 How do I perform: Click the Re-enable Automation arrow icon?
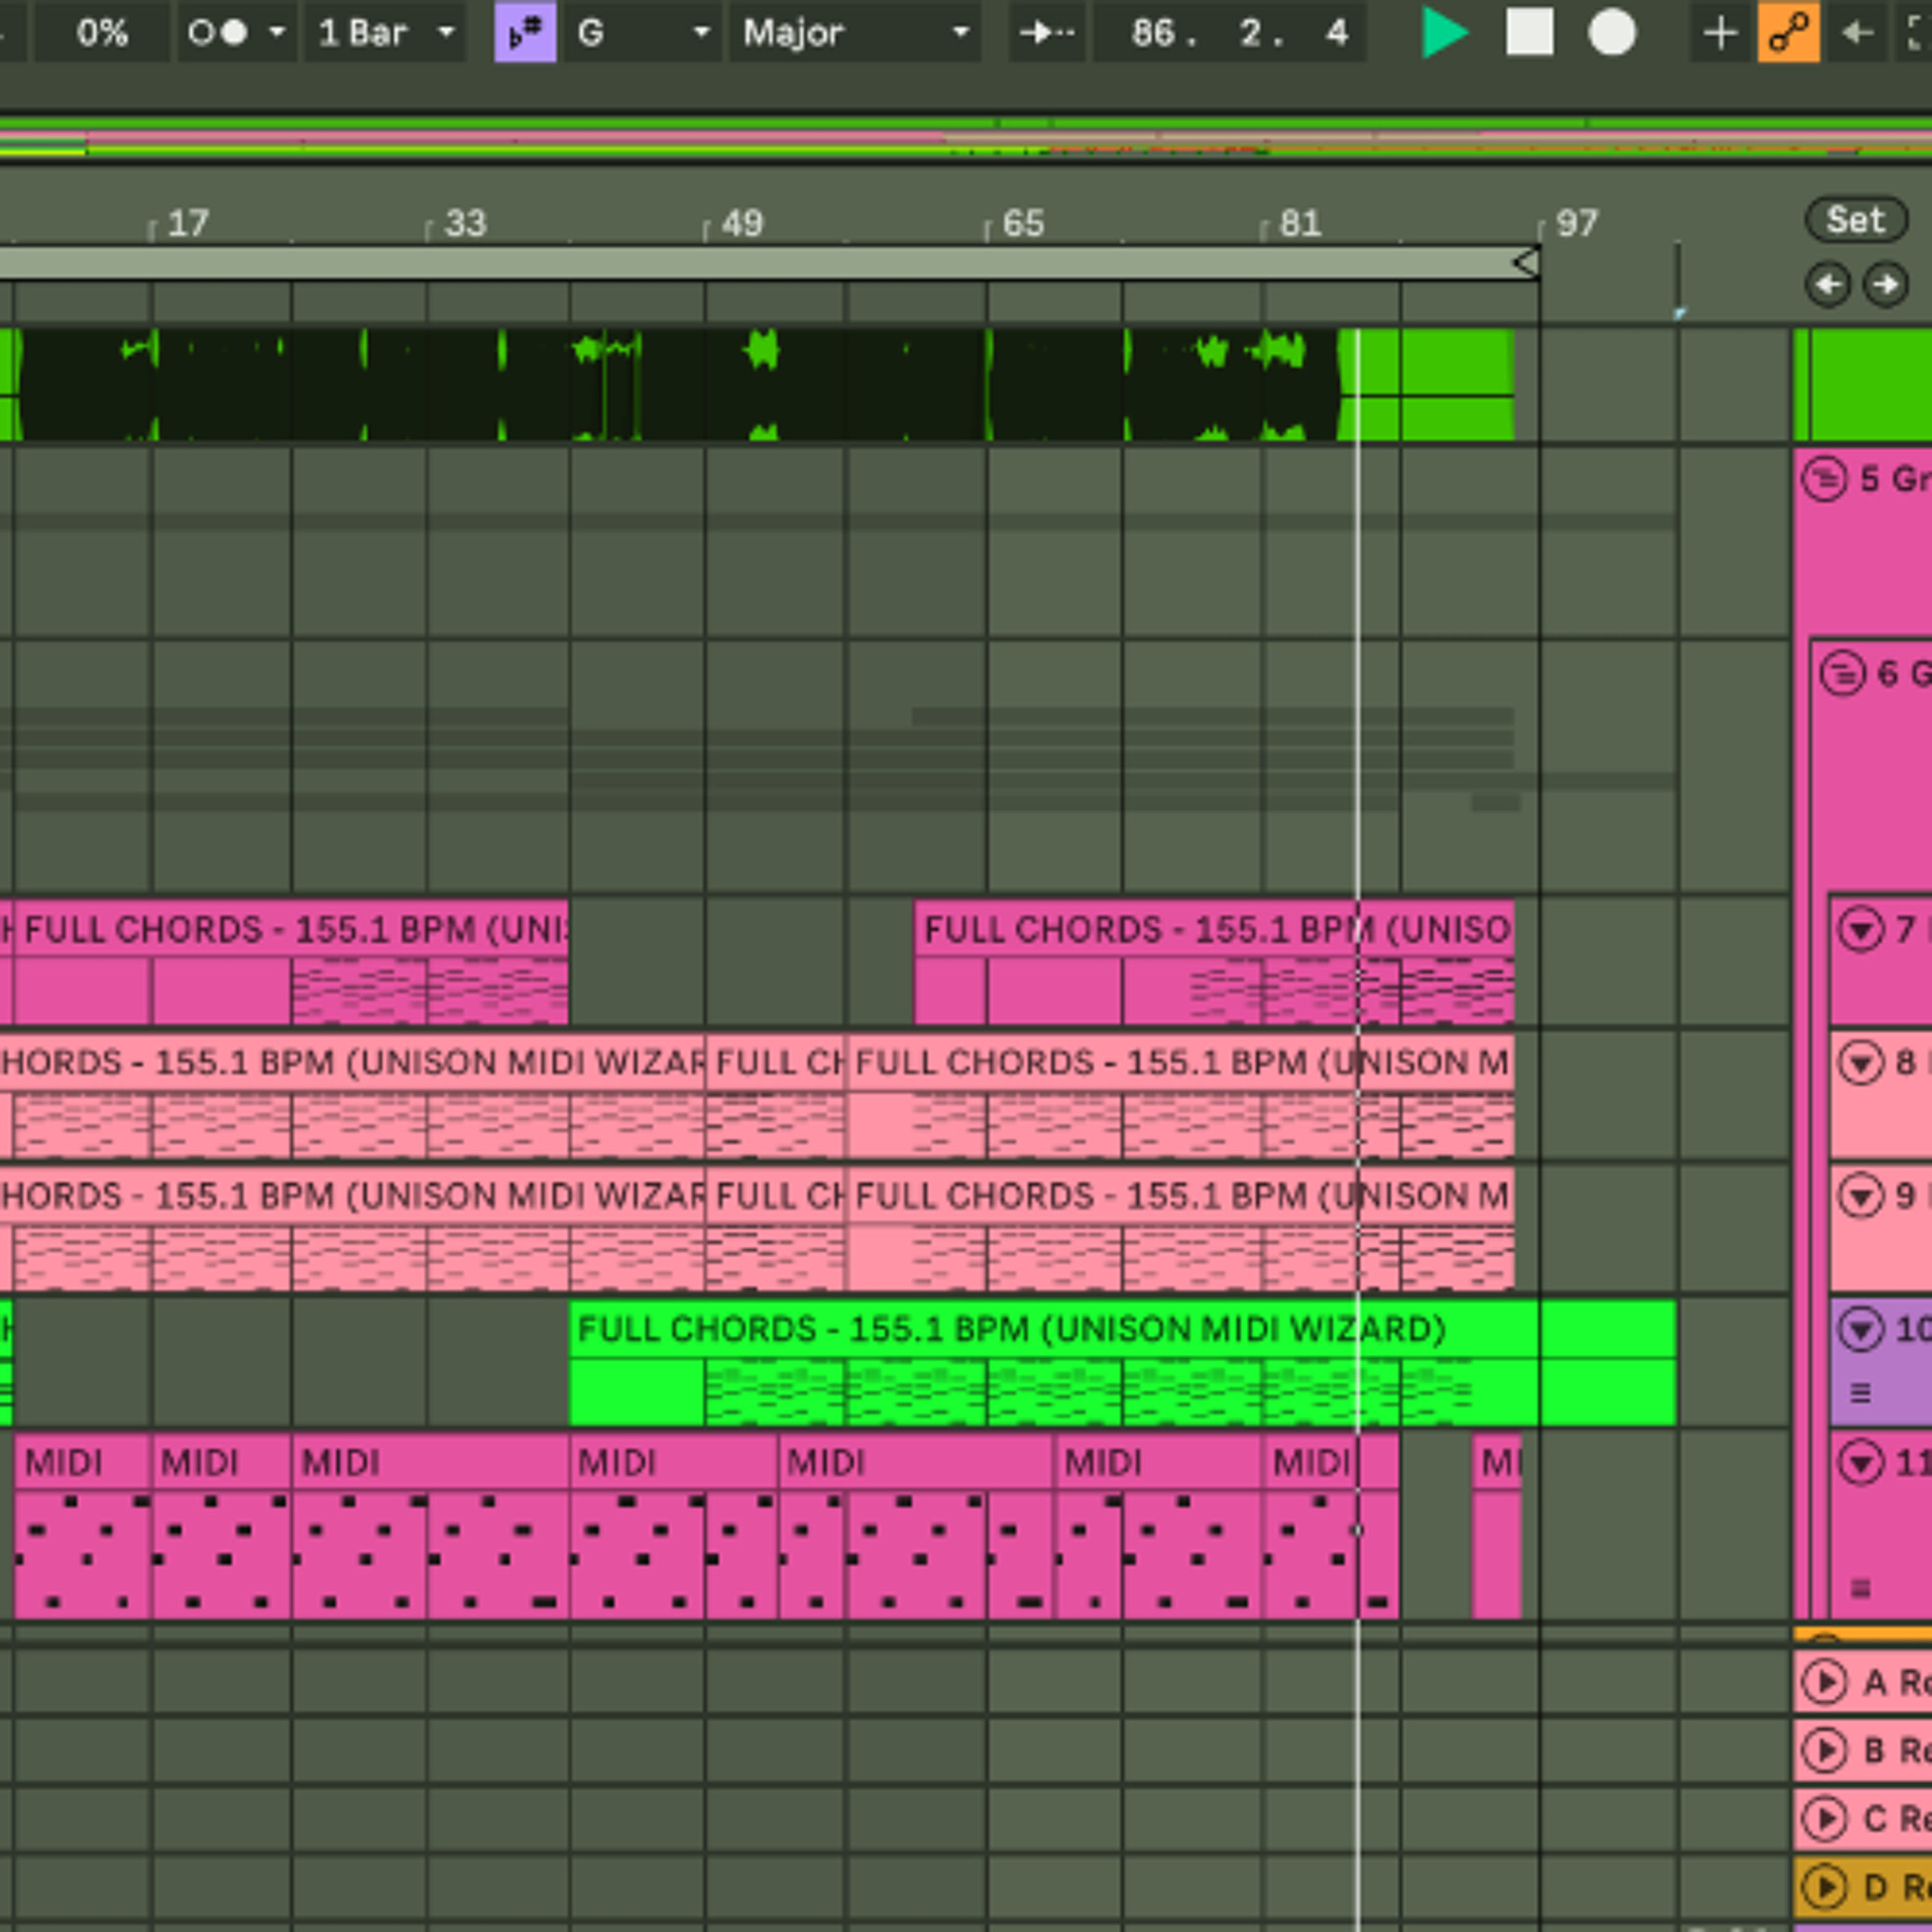pyautogui.click(x=1857, y=33)
